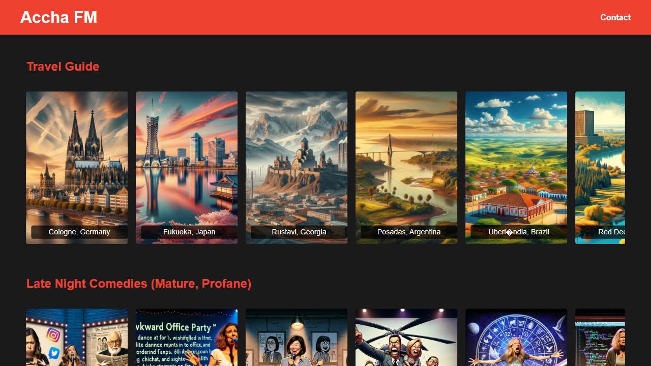Click the 'Posadas, Argentina' caption label
This screenshot has height=366, width=651.
pyautogui.click(x=409, y=232)
